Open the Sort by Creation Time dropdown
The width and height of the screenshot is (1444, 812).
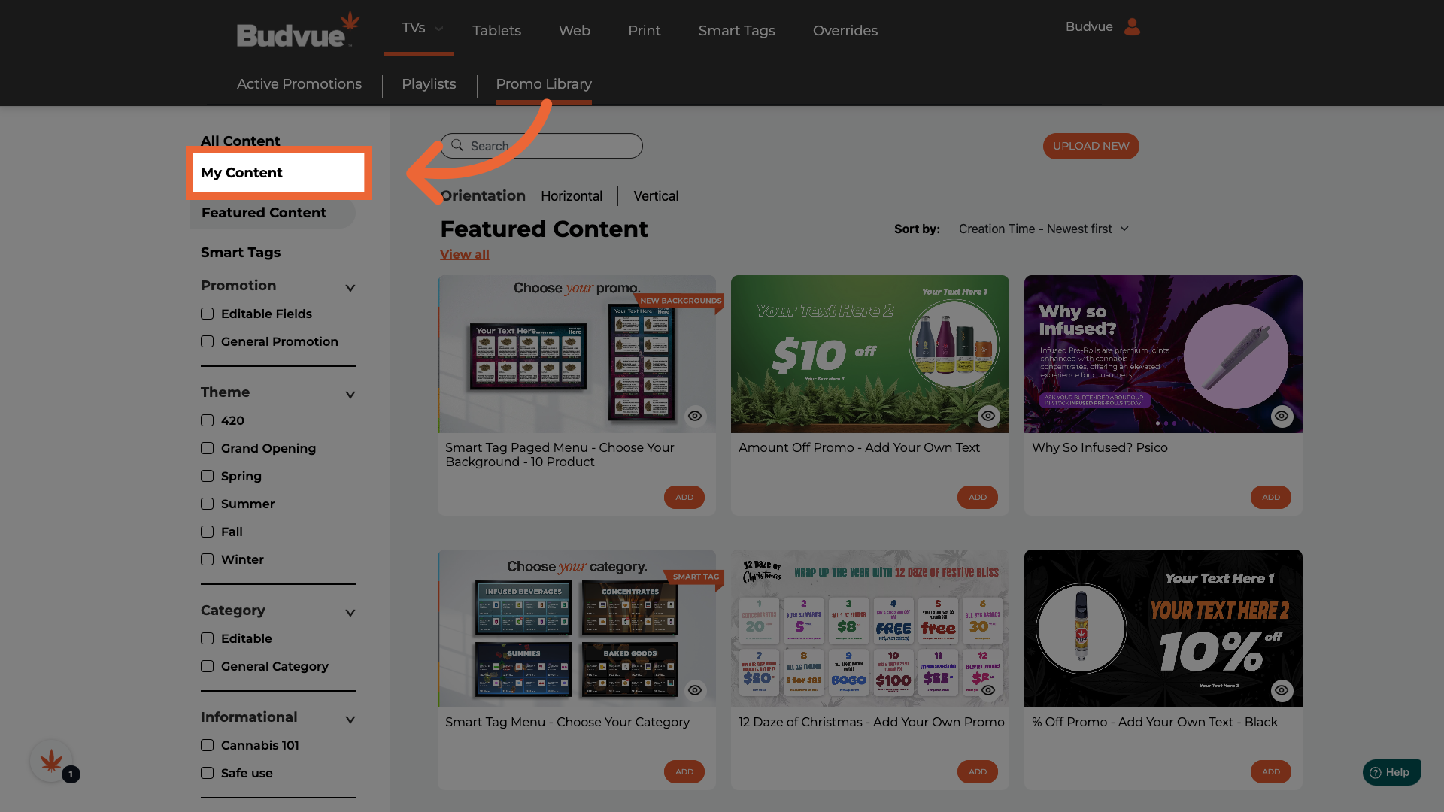pyautogui.click(x=1043, y=229)
